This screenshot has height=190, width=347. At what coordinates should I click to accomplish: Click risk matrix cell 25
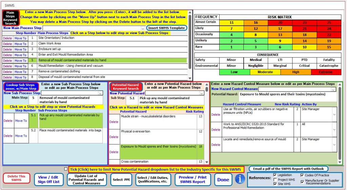point(329,22)
